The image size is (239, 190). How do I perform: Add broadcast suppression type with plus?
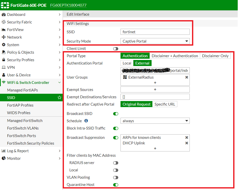click(x=155, y=148)
